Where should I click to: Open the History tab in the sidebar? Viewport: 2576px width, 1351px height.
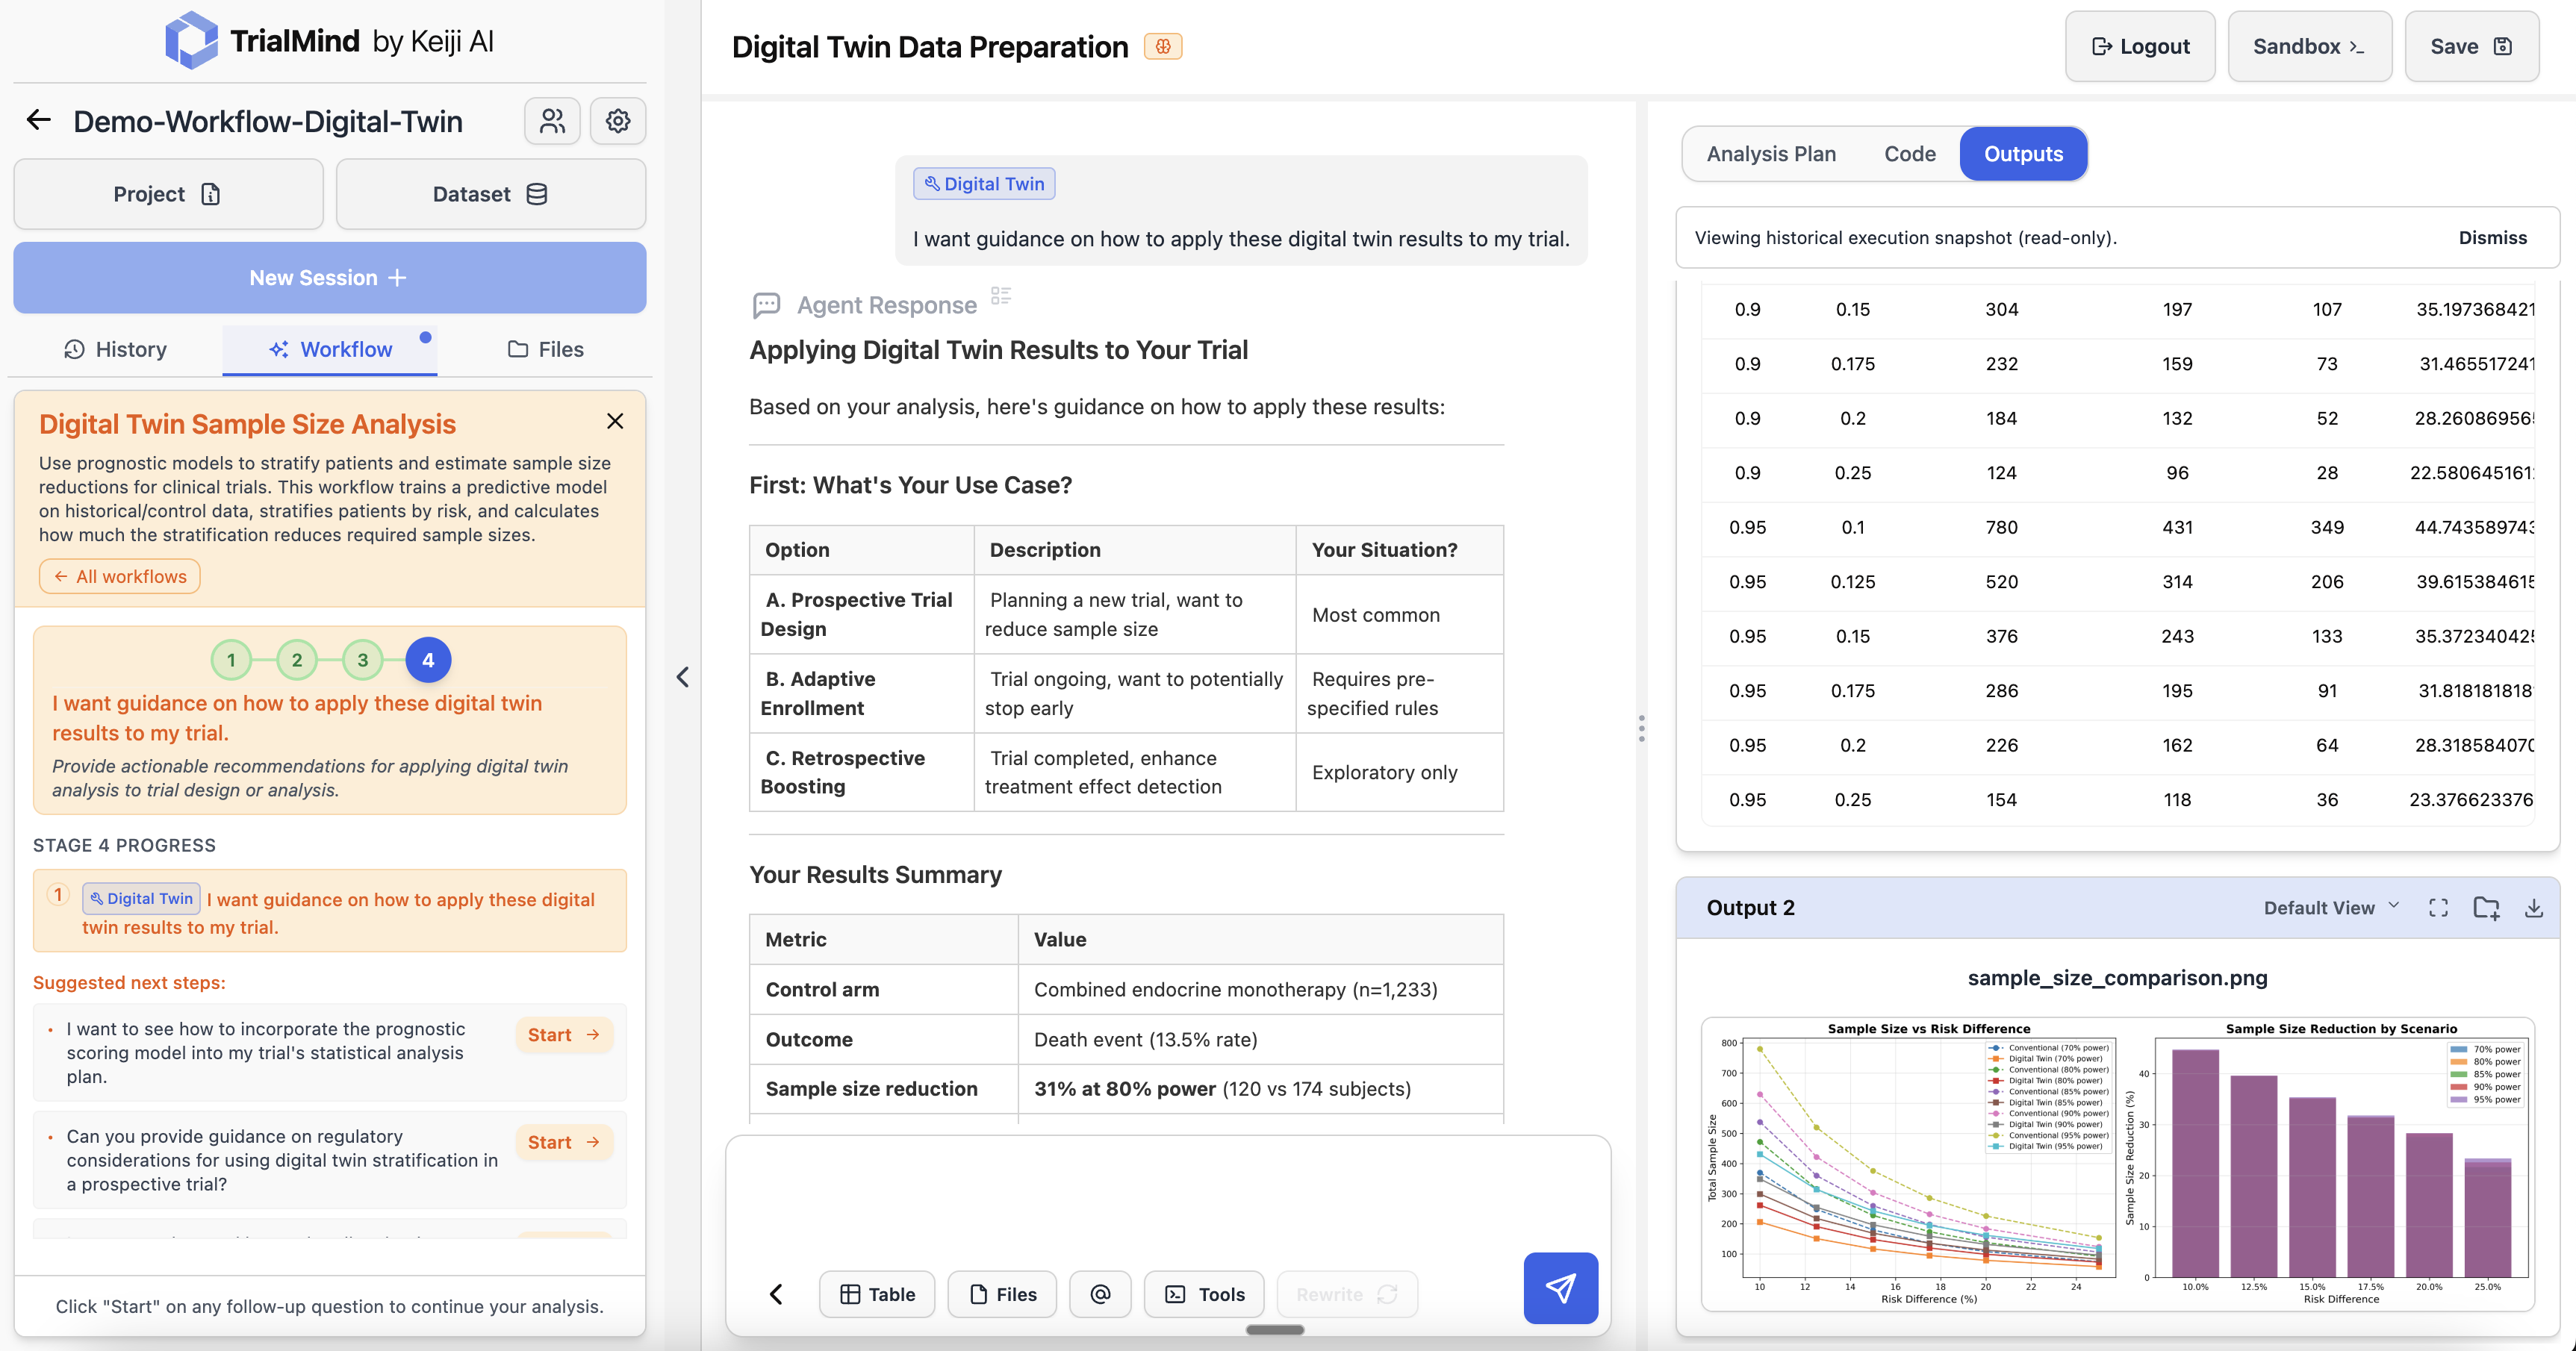coord(115,349)
